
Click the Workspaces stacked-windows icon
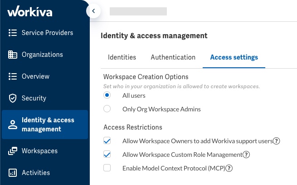point(13,151)
